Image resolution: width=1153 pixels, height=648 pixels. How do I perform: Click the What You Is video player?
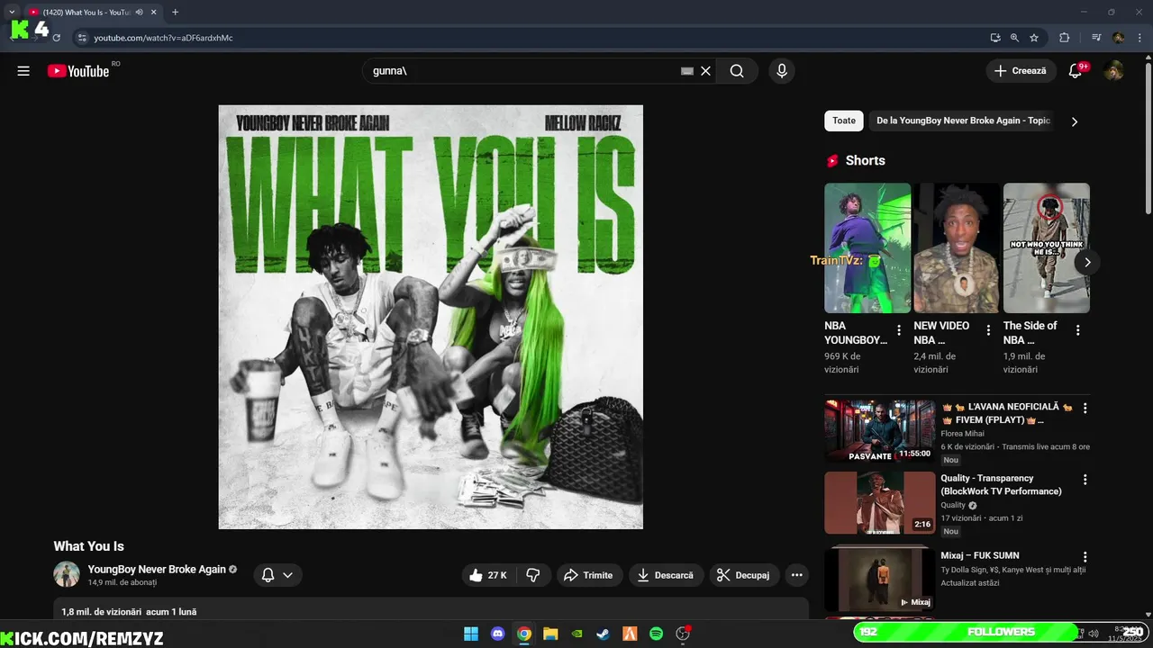pos(431,317)
